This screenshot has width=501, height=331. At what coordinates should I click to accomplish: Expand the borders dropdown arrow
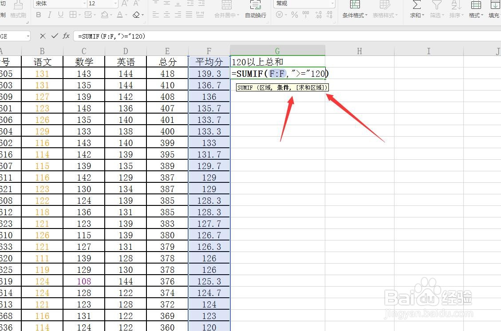click(79, 15)
